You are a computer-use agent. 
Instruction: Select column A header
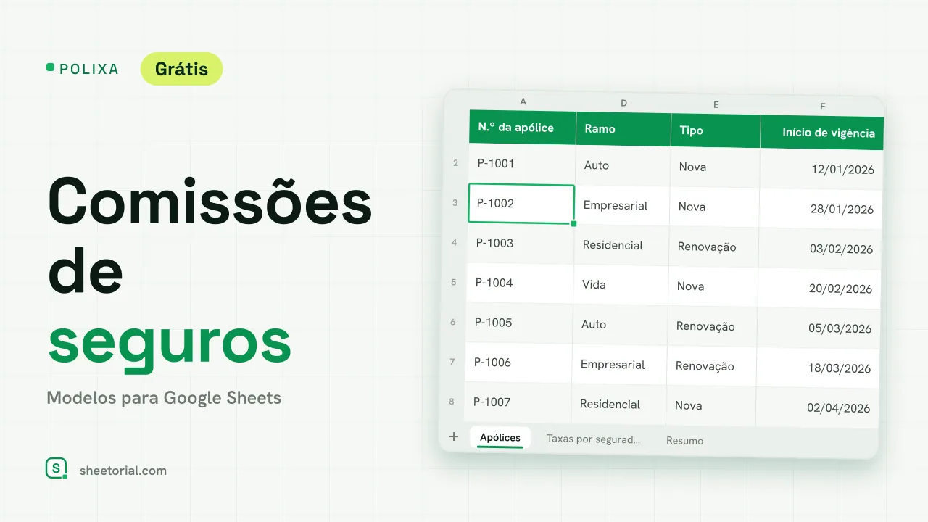(523, 101)
